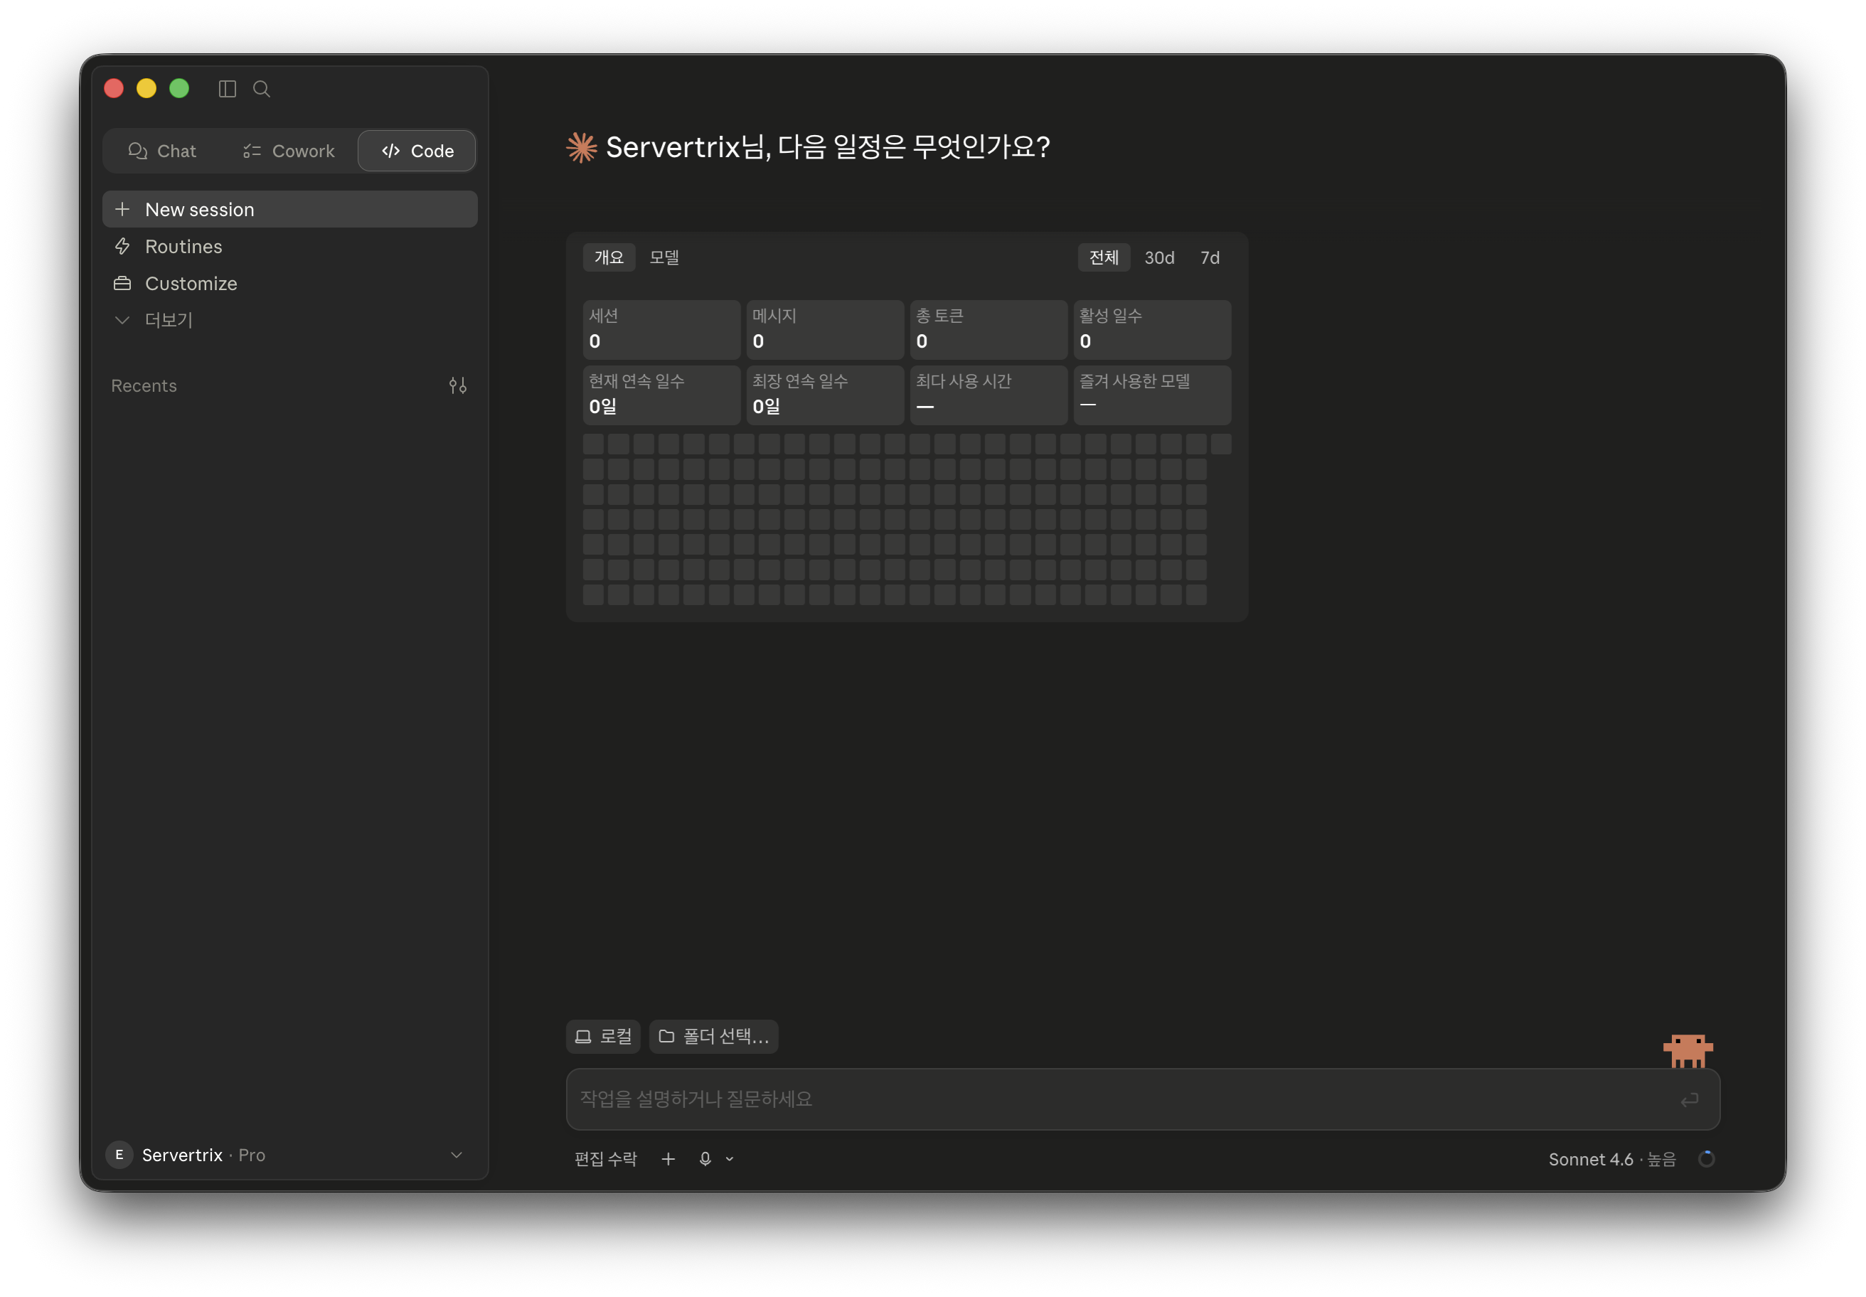Expand the 더보기 section
The image size is (1866, 1297).
[290, 320]
